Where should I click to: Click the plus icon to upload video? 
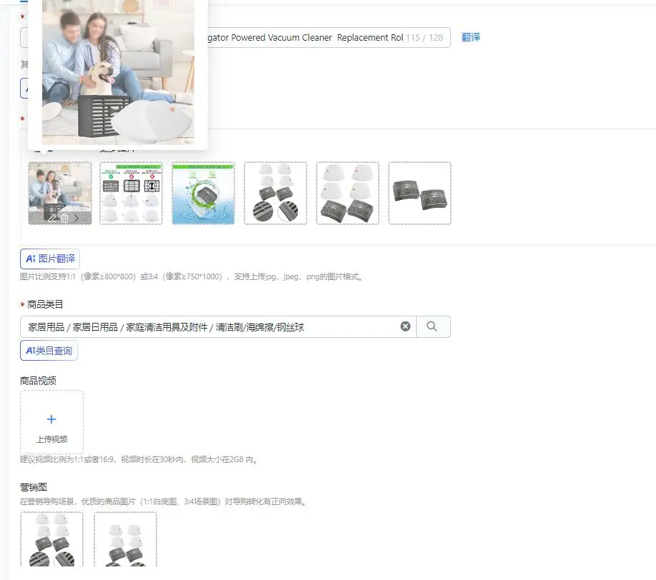51,419
